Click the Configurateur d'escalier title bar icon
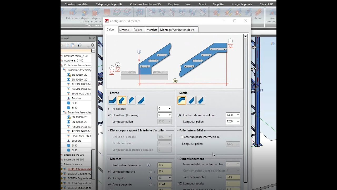Screen dimensions: 337x190 pos(107,21)
